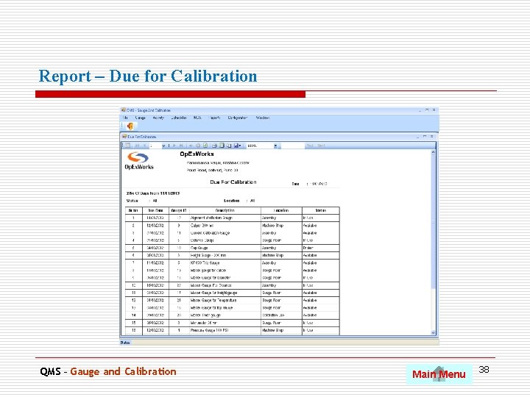Click the Main Menu button on slide
Viewport: 530px width, 397px height.
439,374
